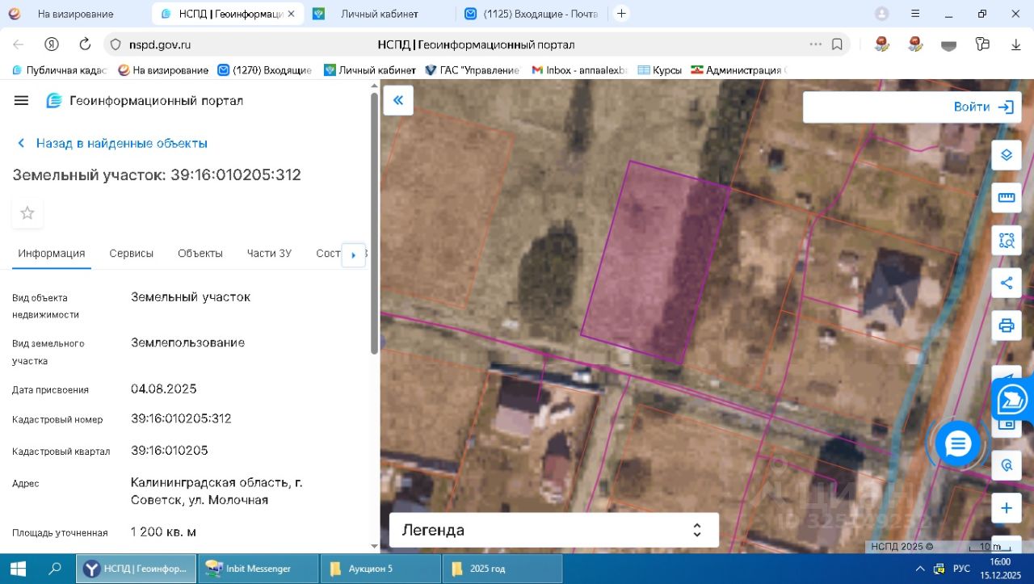
Task: Show more tabs with the right arrow
Action: 353,254
